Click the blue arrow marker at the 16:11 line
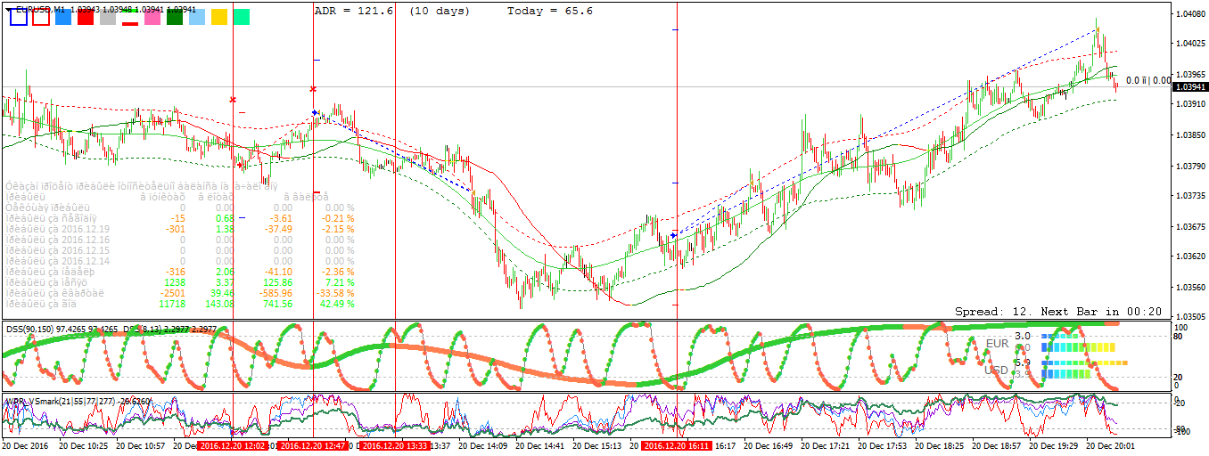 tap(674, 233)
